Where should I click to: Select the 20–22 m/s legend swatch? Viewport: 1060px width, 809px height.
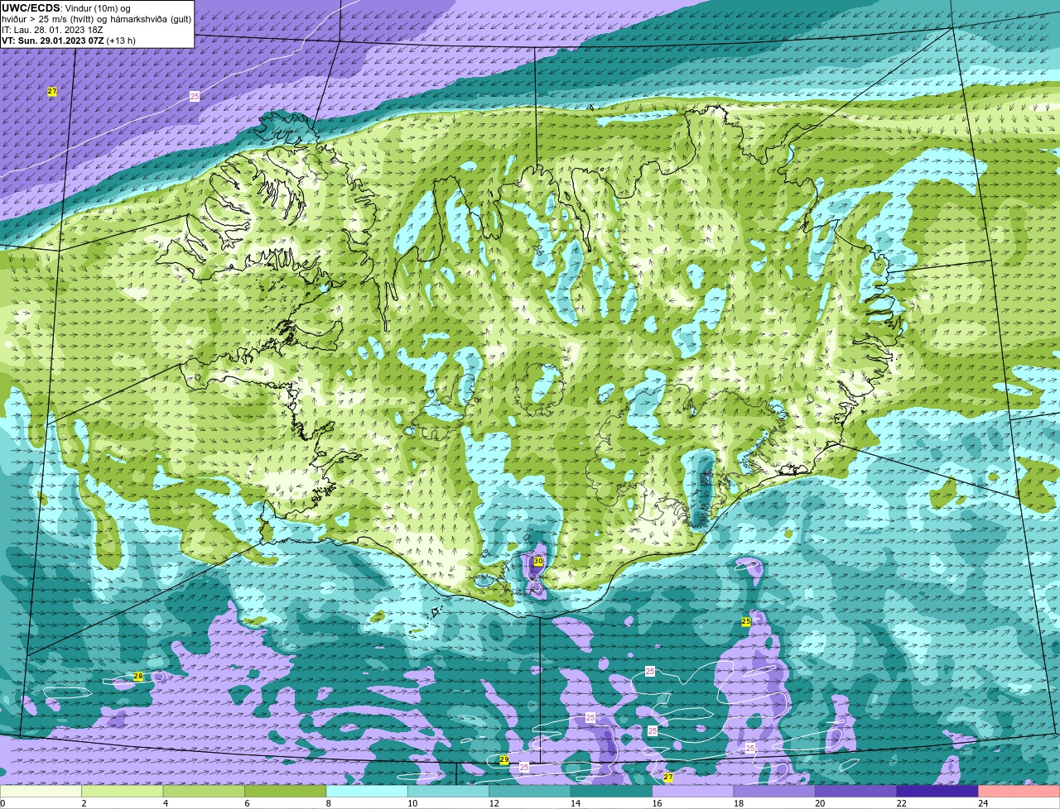pos(857,792)
